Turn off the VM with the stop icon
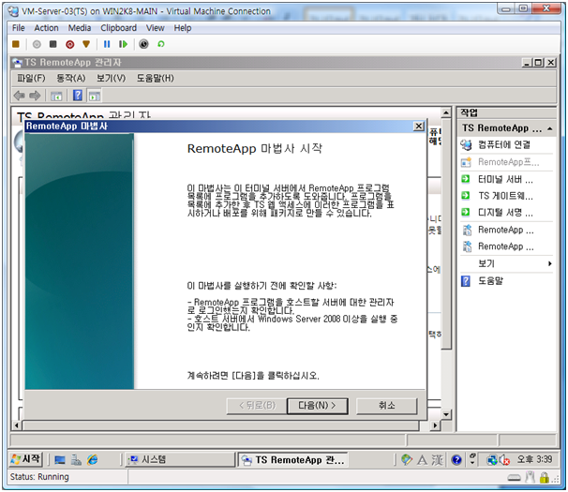This screenshot has width=568, height=492. (x=53, y=44)
